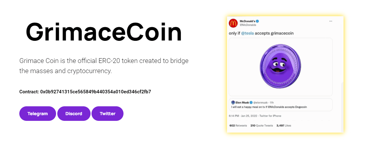Click the @elonmusk handle in quote
Screen dimensions: 379x143
[260, 103]
